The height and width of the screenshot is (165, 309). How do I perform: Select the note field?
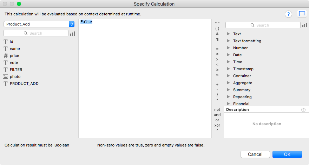point(14,63)
